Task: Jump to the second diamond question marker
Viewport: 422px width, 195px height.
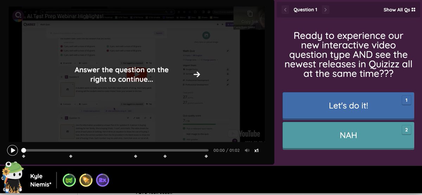Action: 71,156
